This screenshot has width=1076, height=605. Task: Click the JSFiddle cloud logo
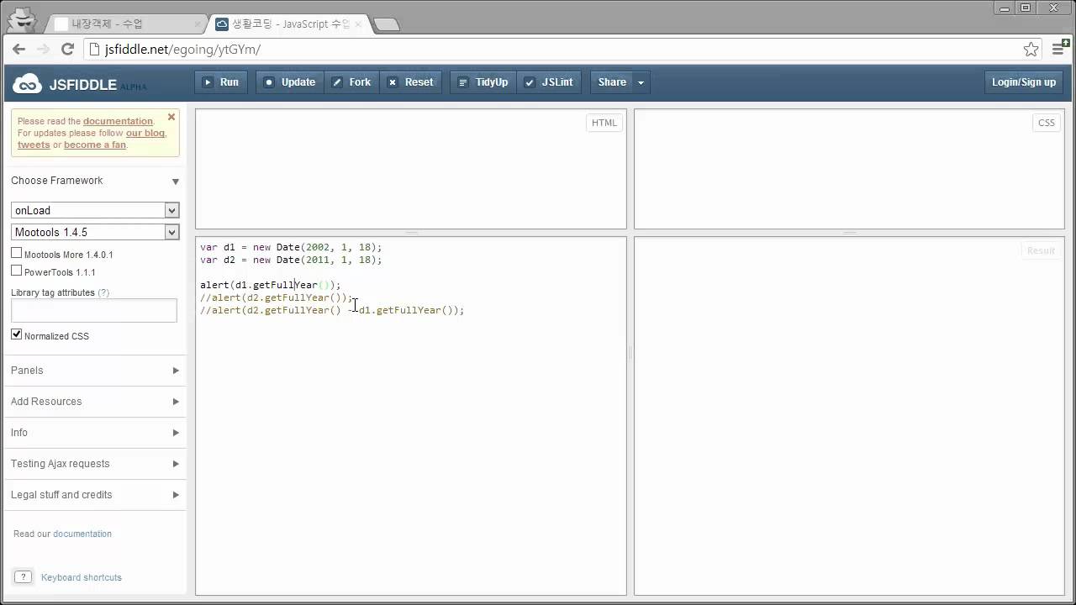[x=27, y=83]
